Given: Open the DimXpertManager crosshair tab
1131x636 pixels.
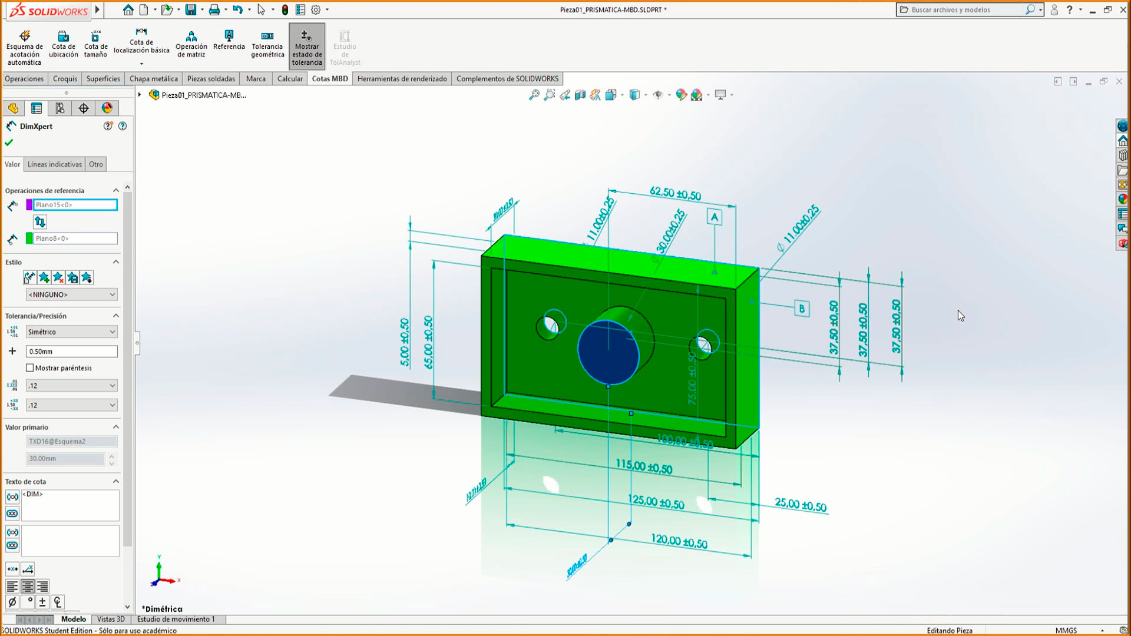Looking at the screenshot, I should coord(84,108).
